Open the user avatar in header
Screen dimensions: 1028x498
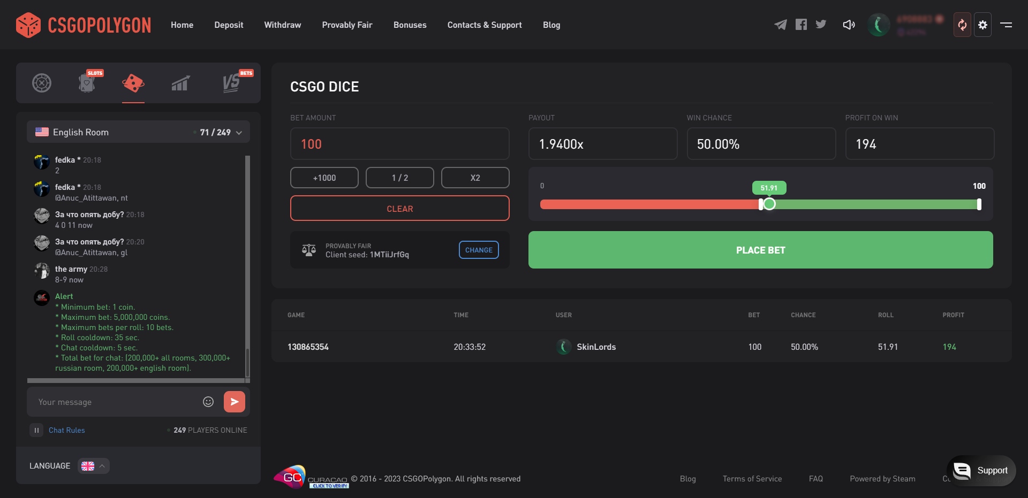coord(878,25)
